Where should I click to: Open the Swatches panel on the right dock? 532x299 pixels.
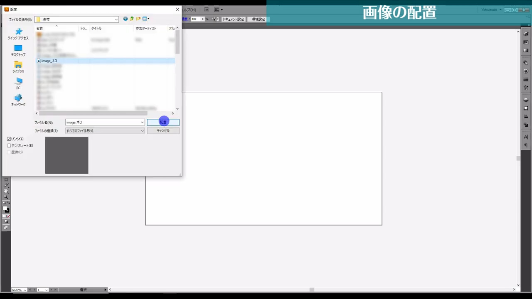(x=526, y=42)
